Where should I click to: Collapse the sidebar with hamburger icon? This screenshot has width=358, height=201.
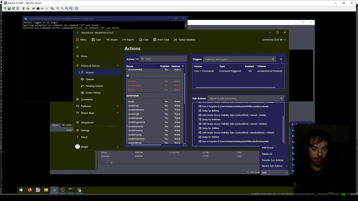[x=77, y=47]
